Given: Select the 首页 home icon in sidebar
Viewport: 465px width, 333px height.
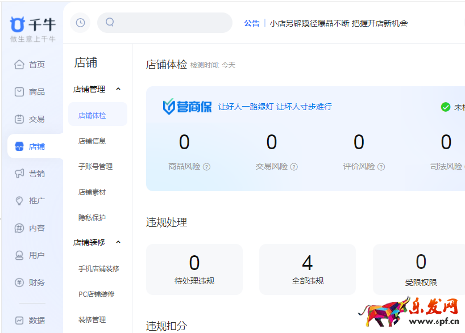Looking at the screenshot, I should [x=20, y=64].
